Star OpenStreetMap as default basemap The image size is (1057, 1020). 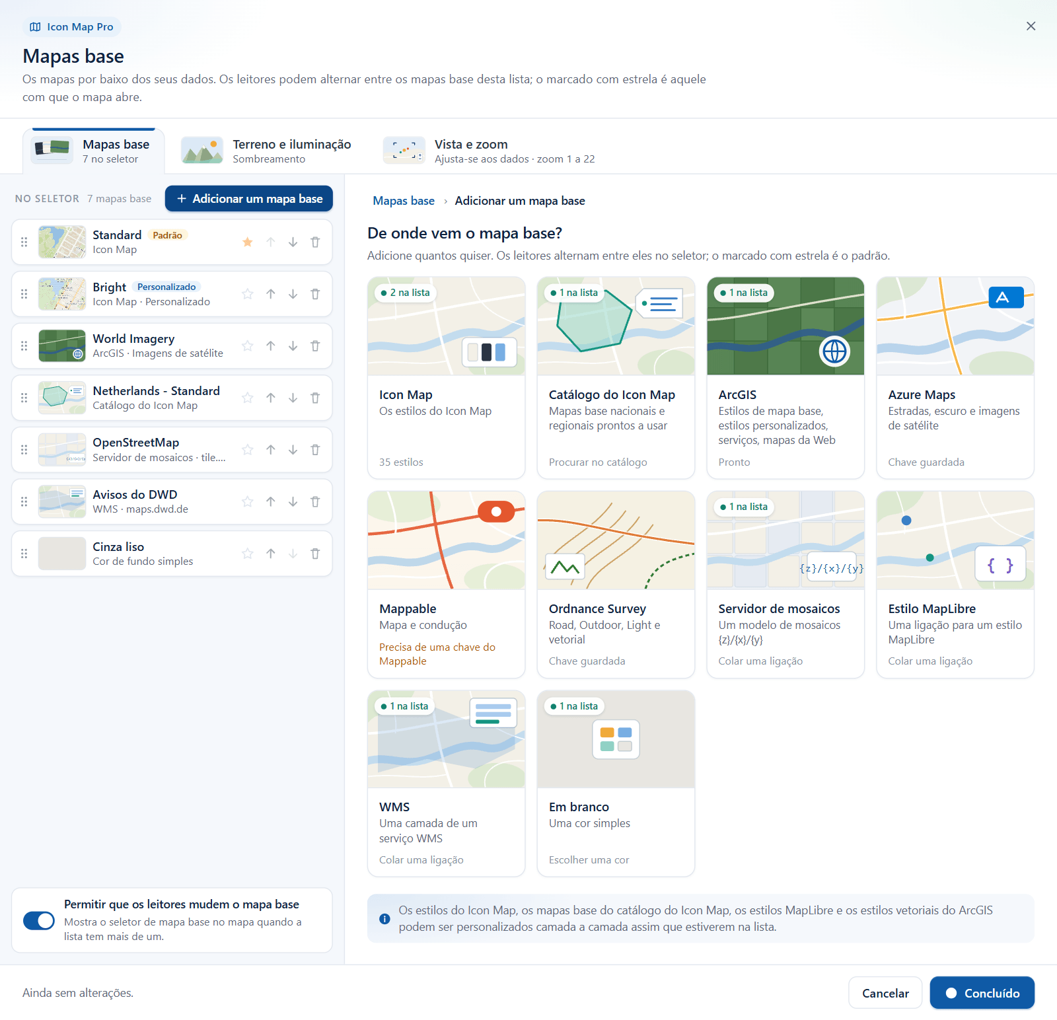click(248, 450)
